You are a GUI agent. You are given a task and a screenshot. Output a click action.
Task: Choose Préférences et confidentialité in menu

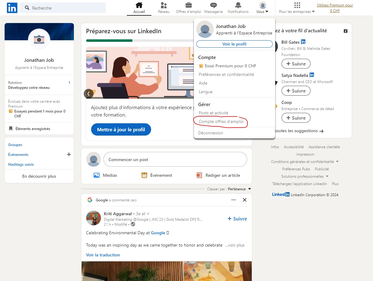(226, 74)
